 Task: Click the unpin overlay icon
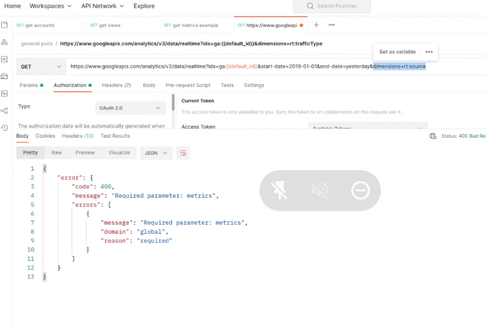click(x=279, y=190)
